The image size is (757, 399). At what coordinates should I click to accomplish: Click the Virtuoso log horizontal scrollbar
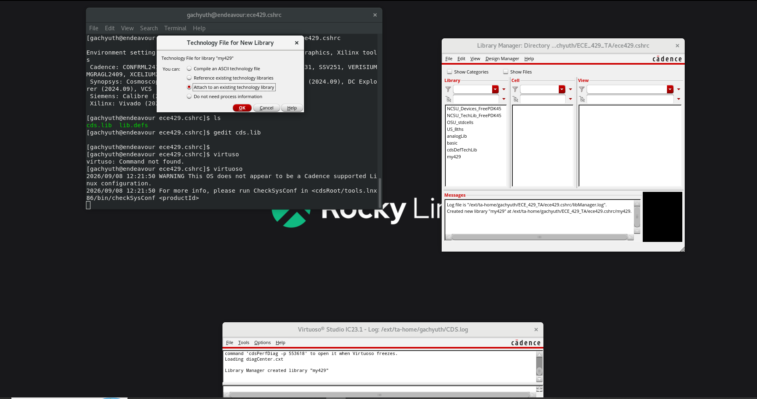click(380, 395)
